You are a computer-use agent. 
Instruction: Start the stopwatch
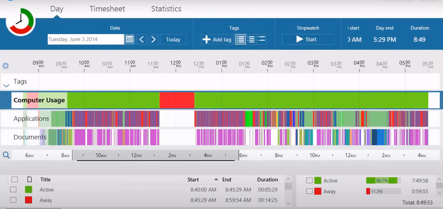(308, 39)
